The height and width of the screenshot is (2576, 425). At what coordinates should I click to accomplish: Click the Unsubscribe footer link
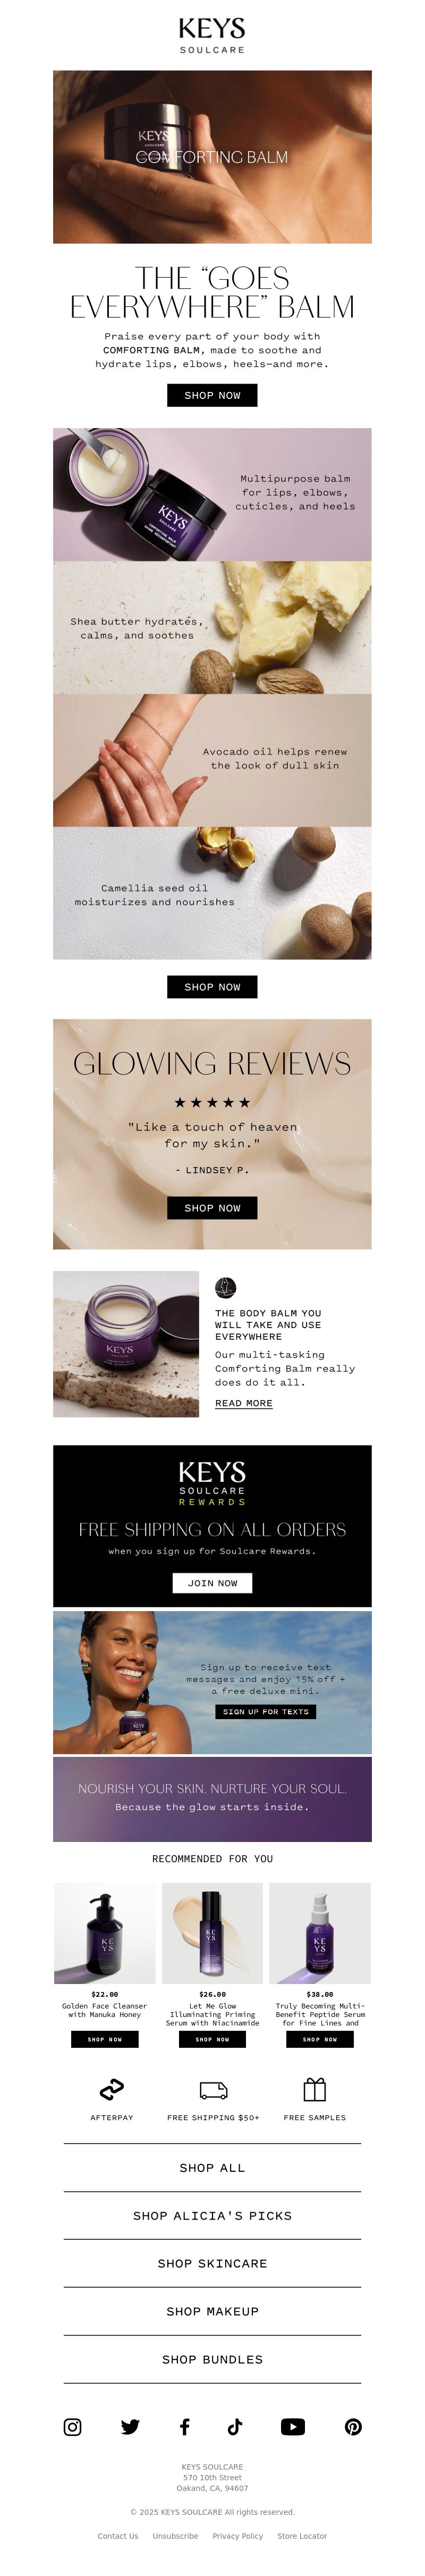coord(176,2536)
